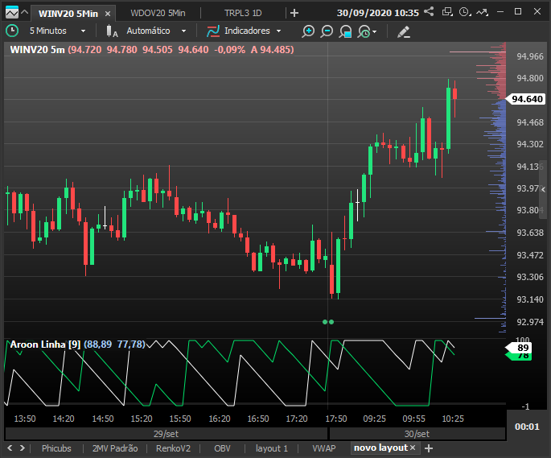Expand the zoom history clock dropdown arrow
551x458 pixels.
point(375,31)
